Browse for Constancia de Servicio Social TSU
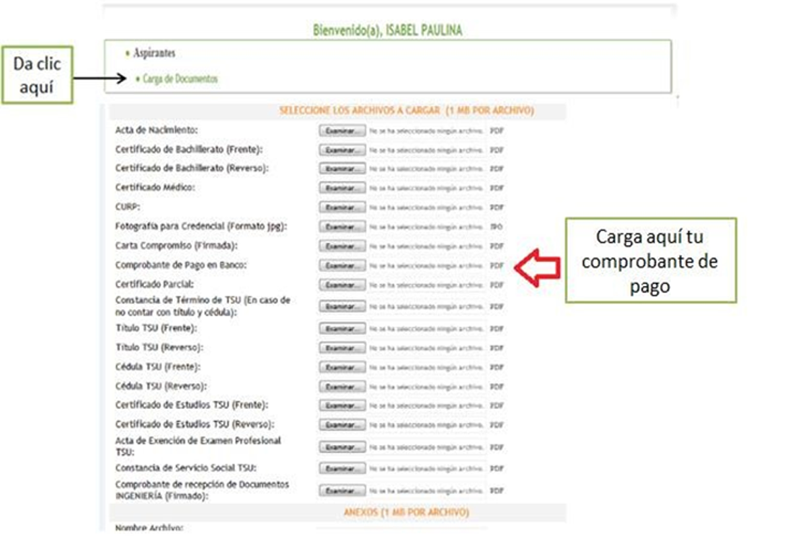 [342, 469]
